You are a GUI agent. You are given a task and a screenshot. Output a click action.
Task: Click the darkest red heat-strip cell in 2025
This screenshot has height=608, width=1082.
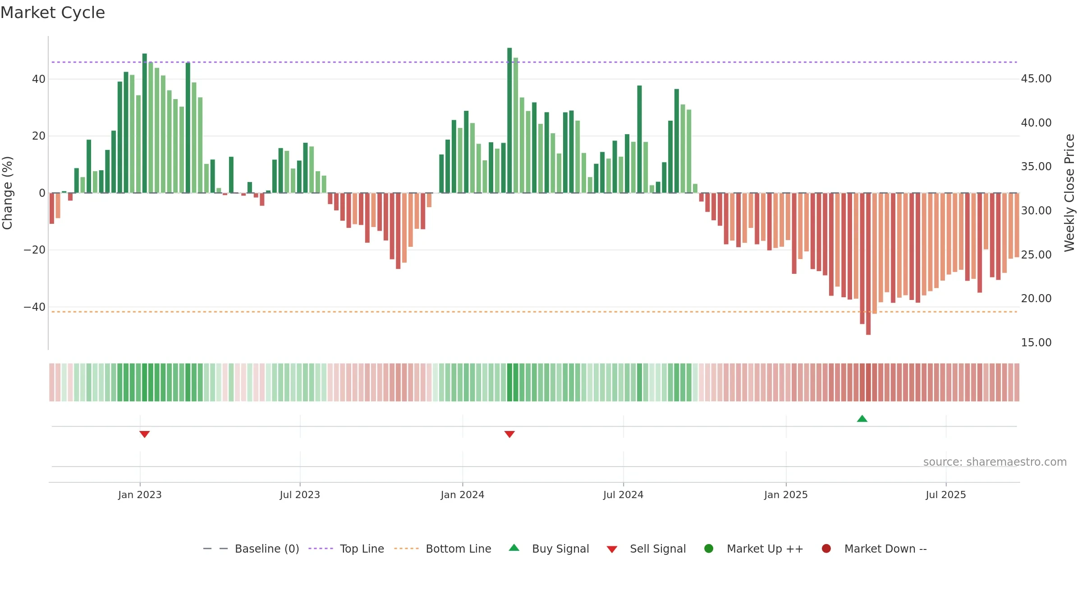[x=868, y=382]
